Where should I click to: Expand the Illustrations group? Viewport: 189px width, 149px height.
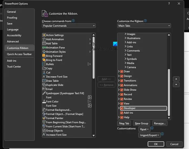click(125, 38)
